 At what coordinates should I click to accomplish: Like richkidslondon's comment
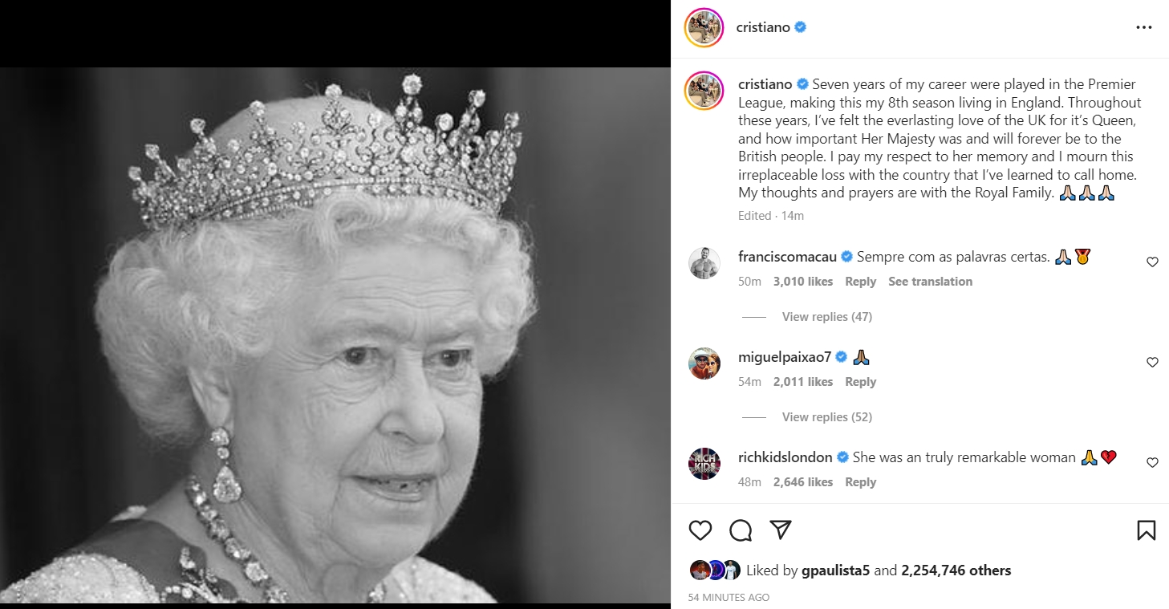(x=1152, y=462)
